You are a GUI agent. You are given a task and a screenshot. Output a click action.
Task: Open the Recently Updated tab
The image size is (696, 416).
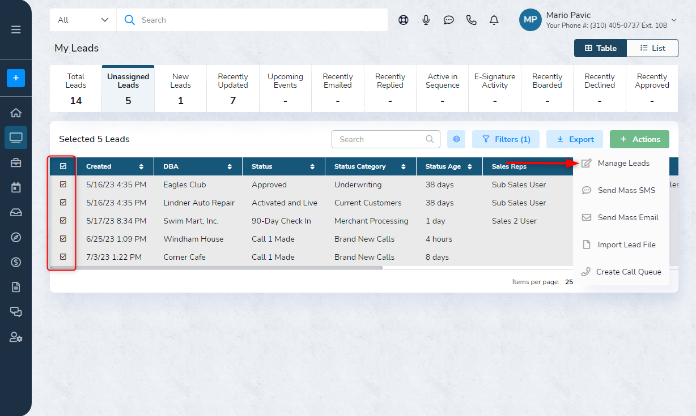tap(233, 89)
